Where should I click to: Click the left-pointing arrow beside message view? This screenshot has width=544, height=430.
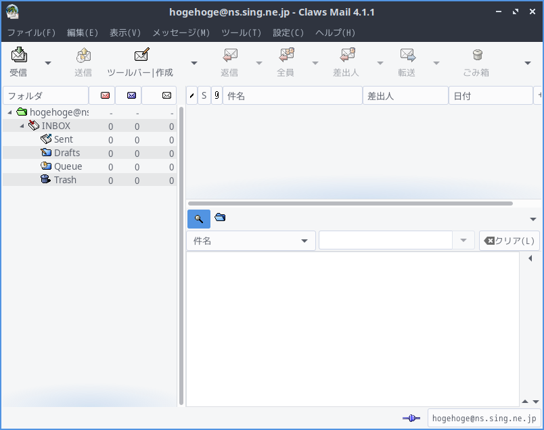click(x=530, y=258)
